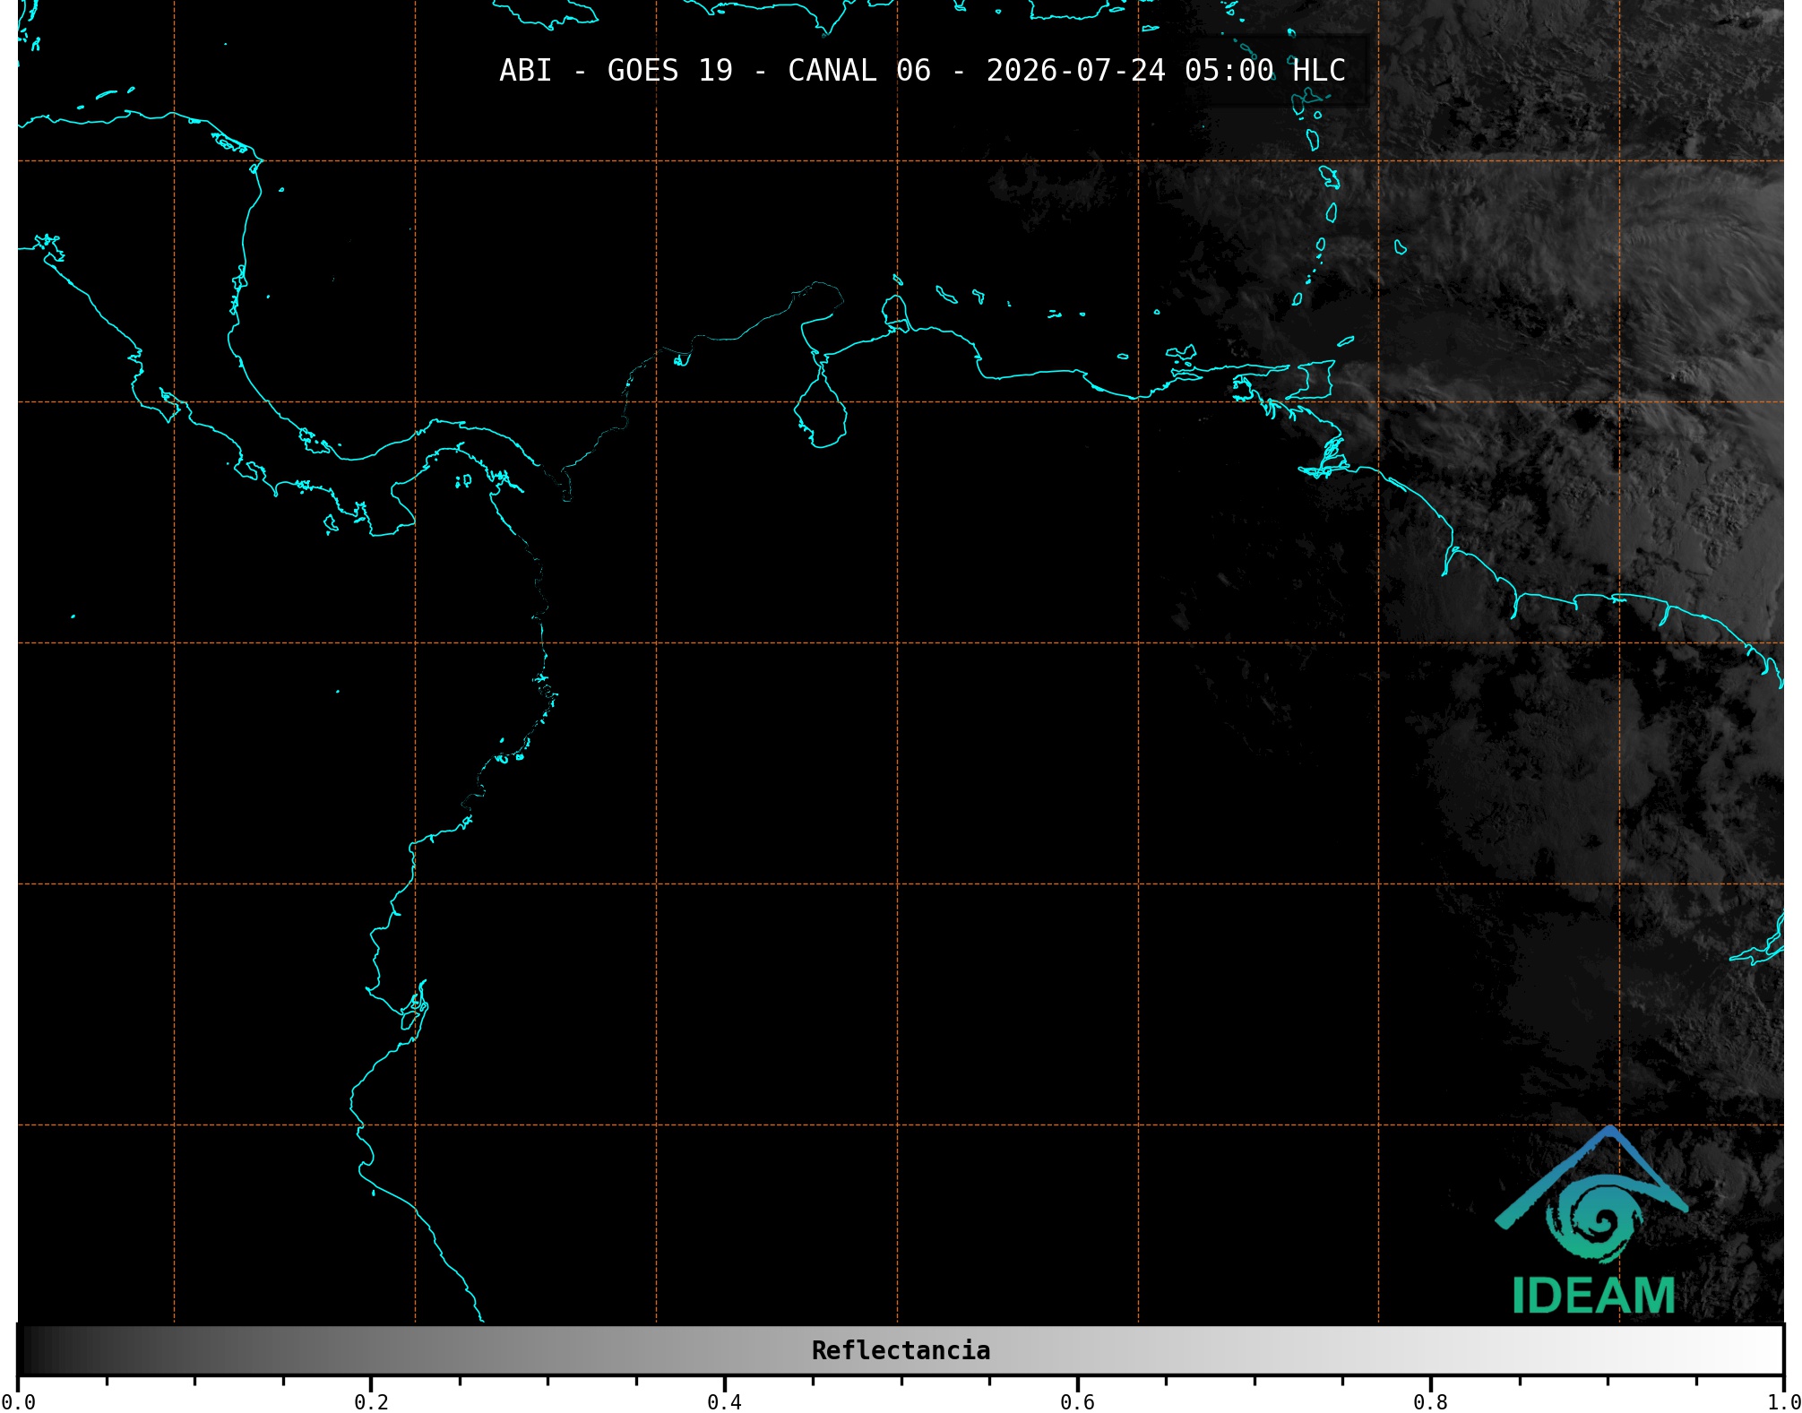The width and height of the screenshot is (1802, 1413).
Task: Click the 0.6 tick label on the colorbar
Action: (x=1077, y=1401)
